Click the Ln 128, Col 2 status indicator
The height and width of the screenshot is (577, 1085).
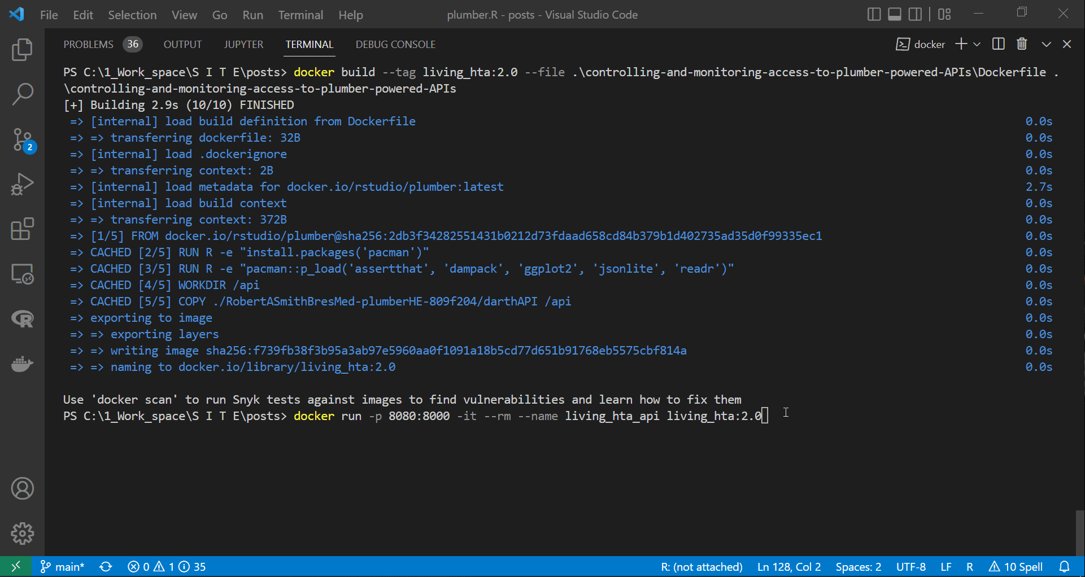point(788,566)
